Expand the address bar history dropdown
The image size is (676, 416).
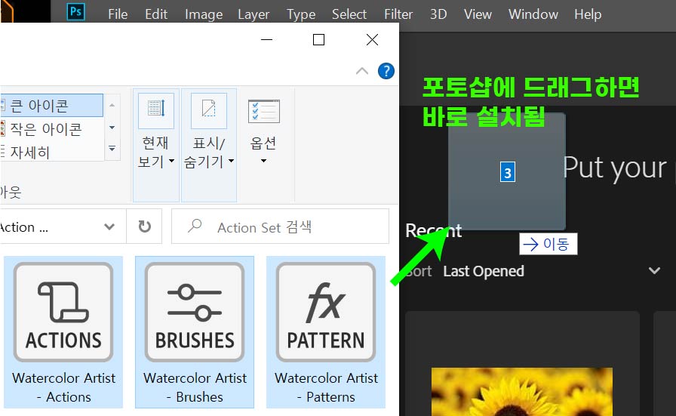(x=109, y=226)
